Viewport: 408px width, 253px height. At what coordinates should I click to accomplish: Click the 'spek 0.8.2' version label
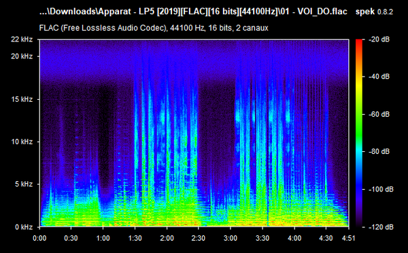374,12
